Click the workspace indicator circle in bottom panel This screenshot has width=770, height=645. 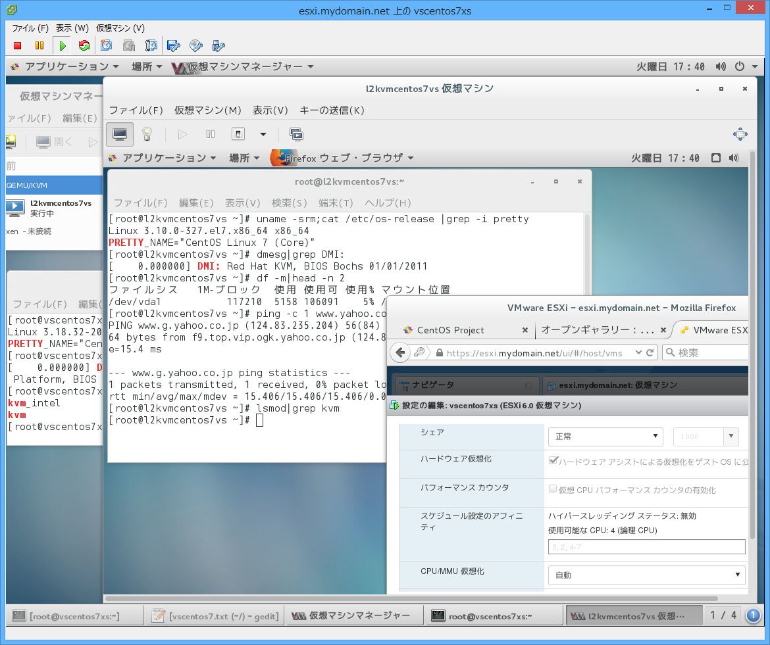click(x=754, y=615)
